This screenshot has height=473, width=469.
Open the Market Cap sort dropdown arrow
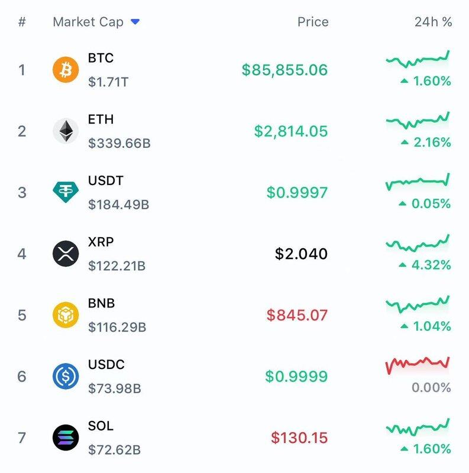point(135,22)
